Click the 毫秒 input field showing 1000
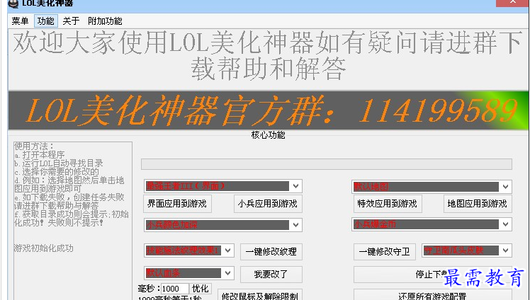This screenshot has width=530, height=300. (175, 289)
